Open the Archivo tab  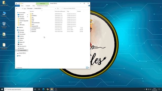point(17,6)
